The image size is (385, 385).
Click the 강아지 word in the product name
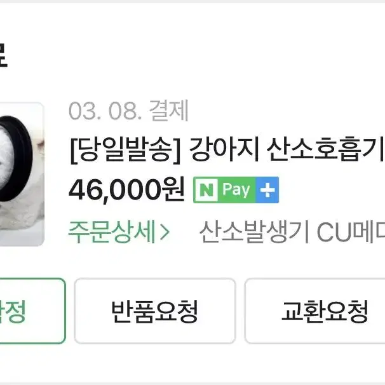click(x=224, y=149)
